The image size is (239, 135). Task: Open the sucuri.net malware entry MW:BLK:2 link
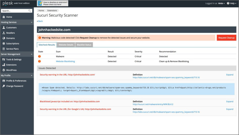(153, 104)
